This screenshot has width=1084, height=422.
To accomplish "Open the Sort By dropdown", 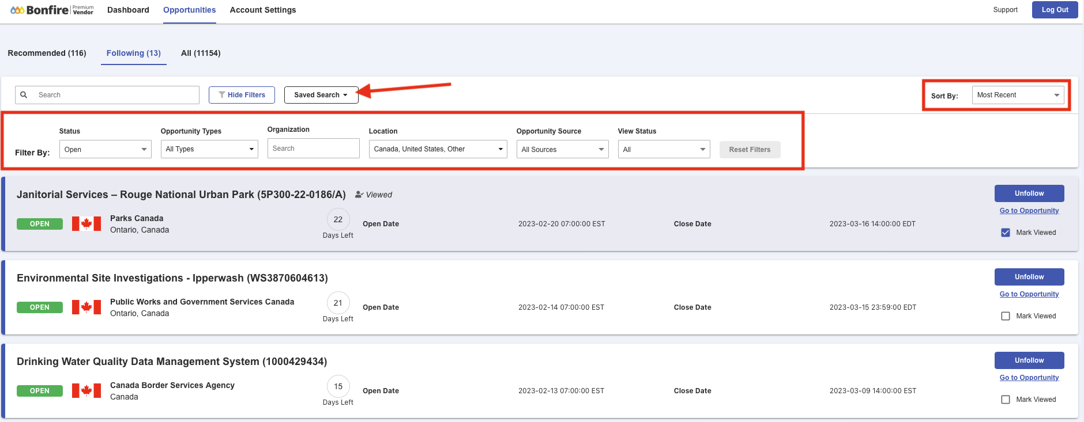I will [x=1018, y=95].
